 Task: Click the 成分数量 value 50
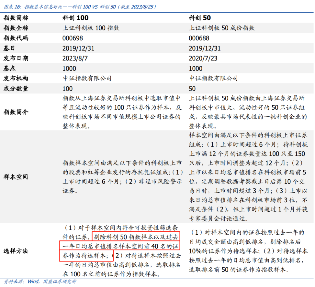[x=192, y=89]
